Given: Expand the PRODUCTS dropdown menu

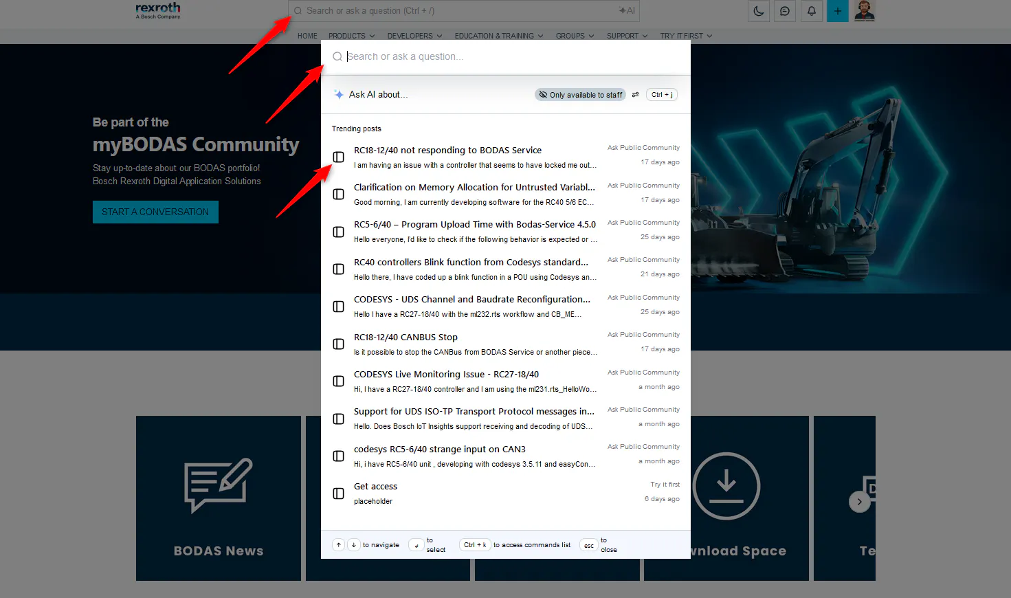Looking at the screenshot, I should (x=351, y=36).
